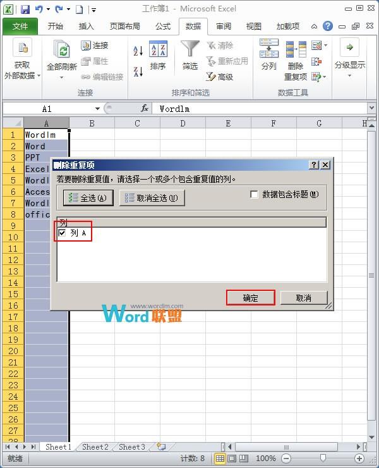Switch to Review (审阅) tab

point(224,27)
